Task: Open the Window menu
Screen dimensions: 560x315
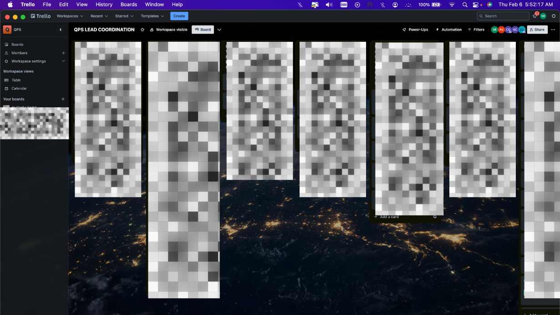Action: [x=154, y=5]
